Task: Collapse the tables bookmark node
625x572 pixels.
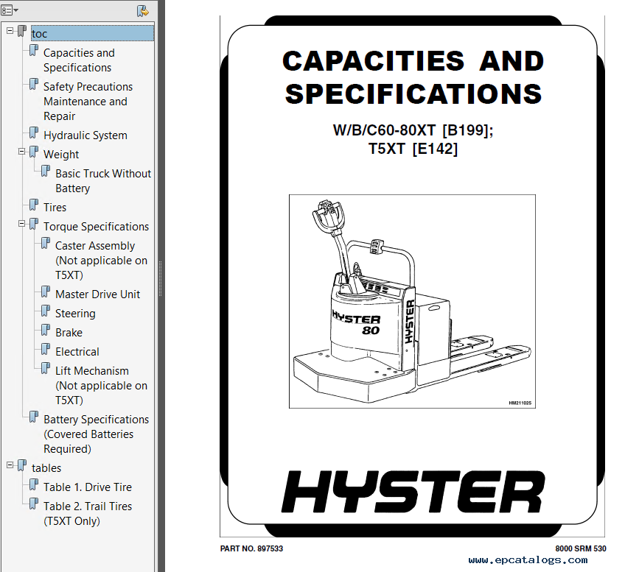Action: pos(10,465)
